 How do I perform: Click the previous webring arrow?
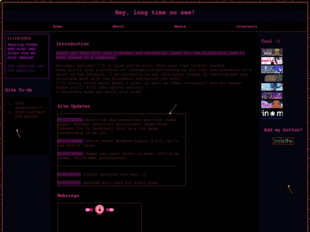pyautogui.click(x=89, y=210)
